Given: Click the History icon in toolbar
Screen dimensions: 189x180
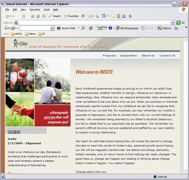Looking at the screenshot, I should pos(83,16).
